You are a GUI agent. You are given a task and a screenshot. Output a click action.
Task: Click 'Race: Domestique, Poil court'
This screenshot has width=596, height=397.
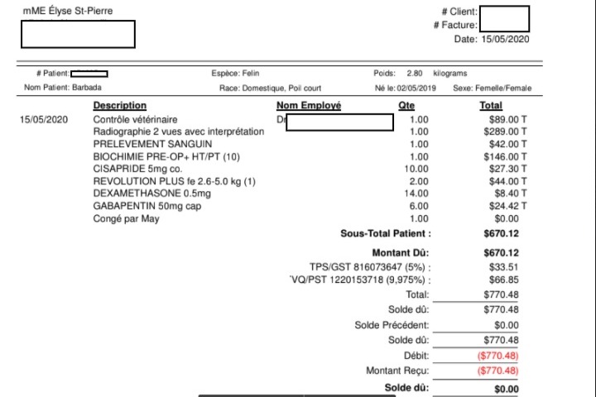click(x=270, y=88)
